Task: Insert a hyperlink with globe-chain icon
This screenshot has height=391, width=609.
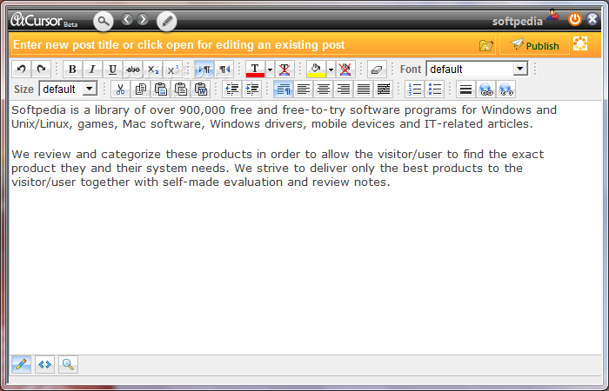Action: (x=486, y=89)
